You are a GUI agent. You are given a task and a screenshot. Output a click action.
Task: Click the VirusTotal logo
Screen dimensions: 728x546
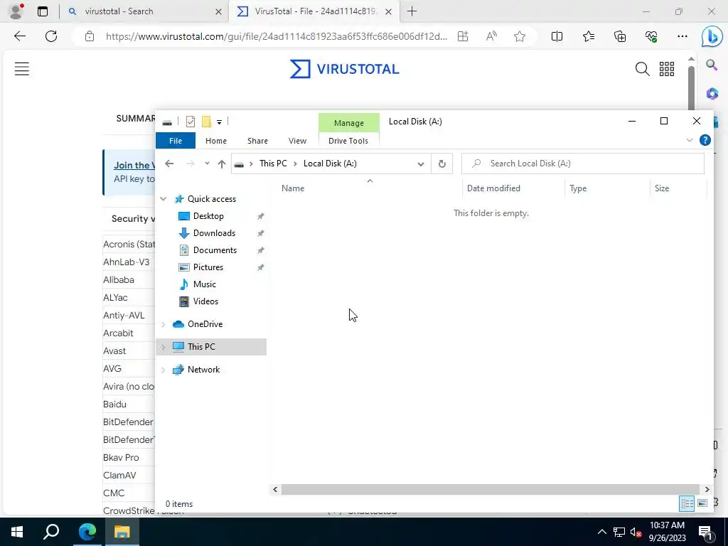point(345,69)
